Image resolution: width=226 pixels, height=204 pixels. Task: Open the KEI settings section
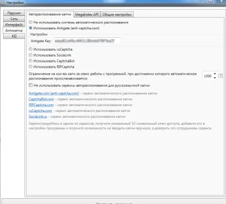(14, 36)
